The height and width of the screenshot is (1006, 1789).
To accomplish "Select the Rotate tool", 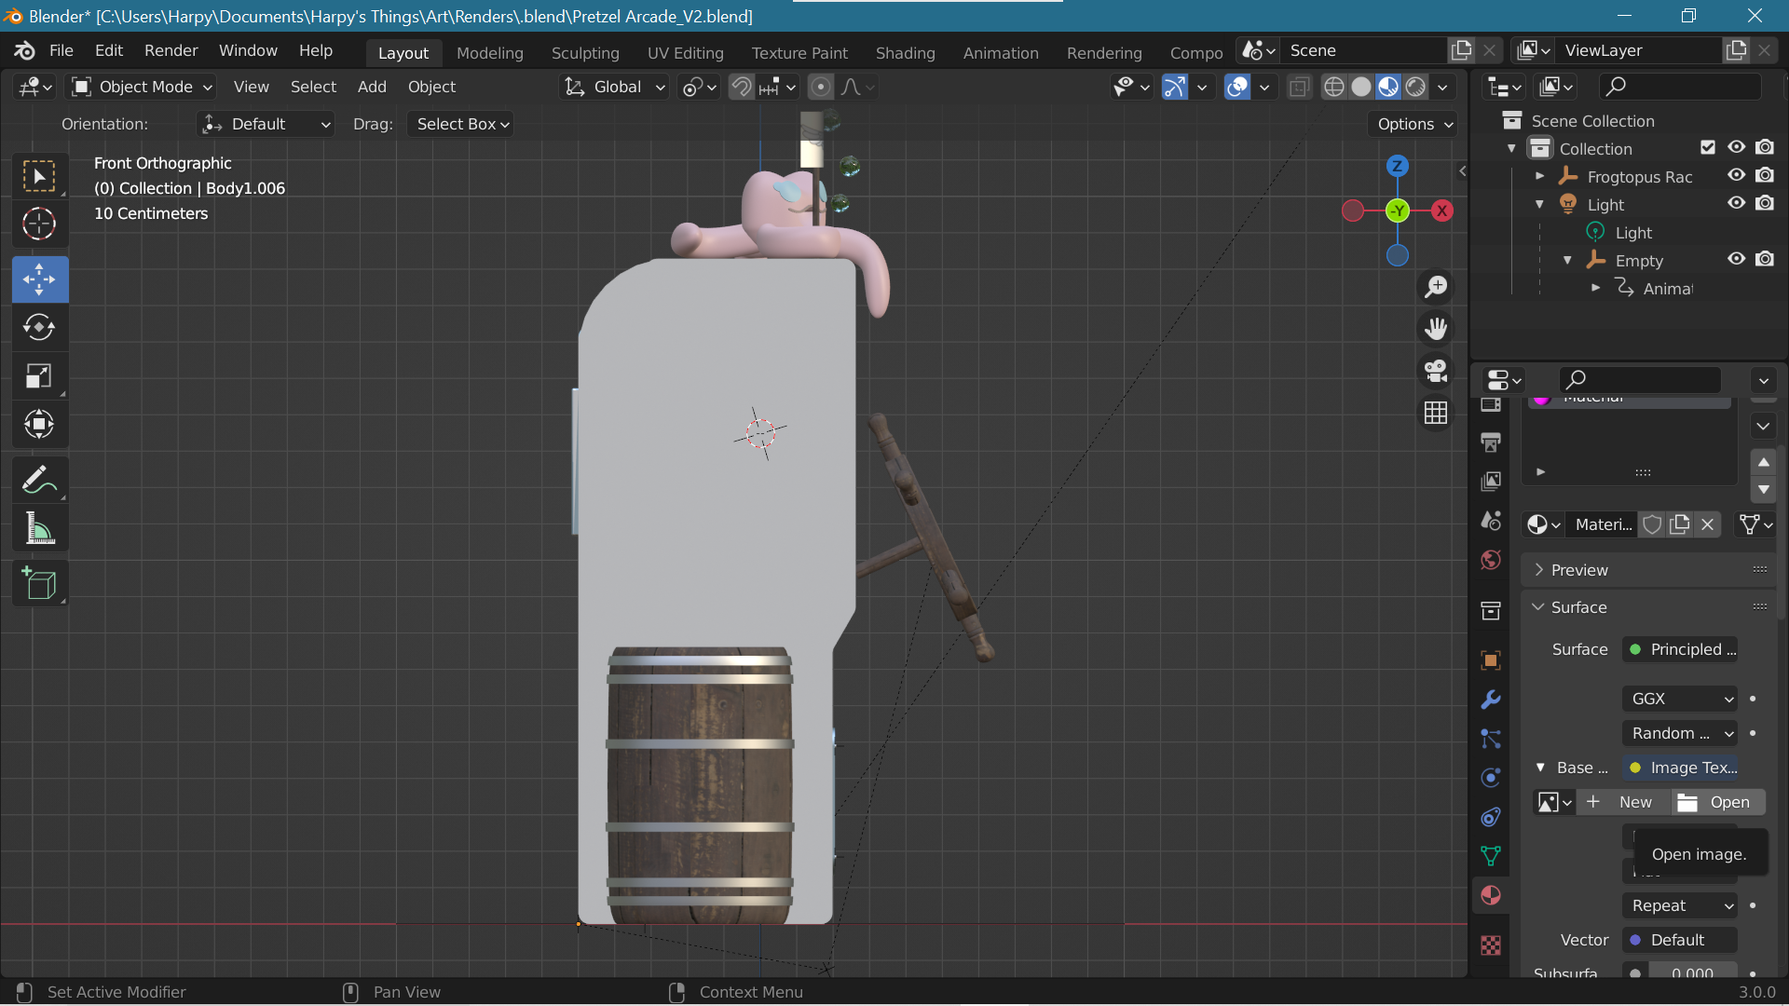I will tap(39, 328).
